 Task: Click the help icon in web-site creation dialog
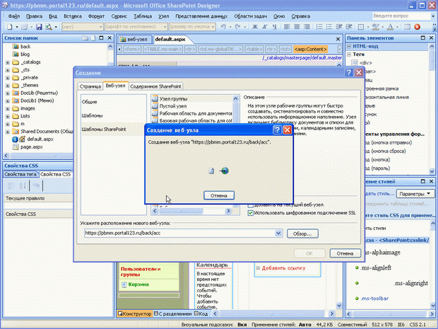tap(276, 130)
